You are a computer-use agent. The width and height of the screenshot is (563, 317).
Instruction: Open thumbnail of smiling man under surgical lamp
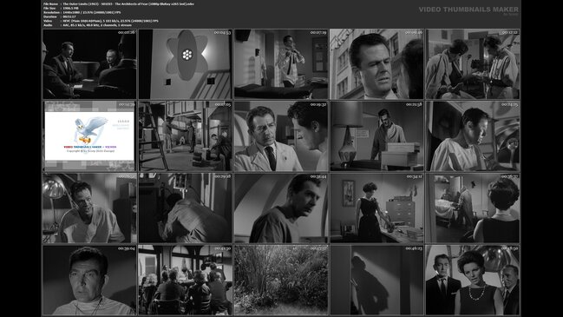point(89,208)
